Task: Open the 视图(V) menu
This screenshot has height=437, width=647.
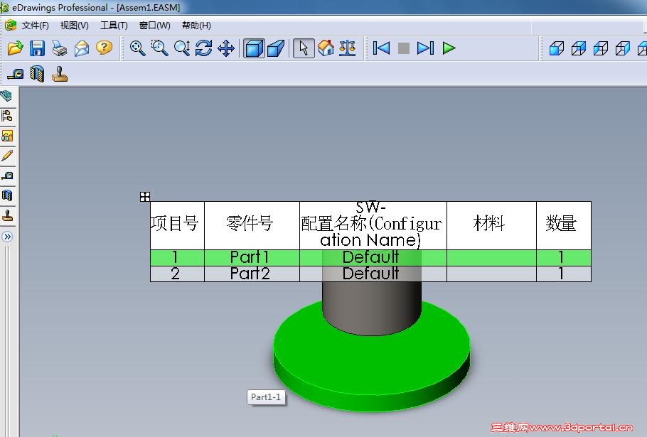Action: pos(74,26)
